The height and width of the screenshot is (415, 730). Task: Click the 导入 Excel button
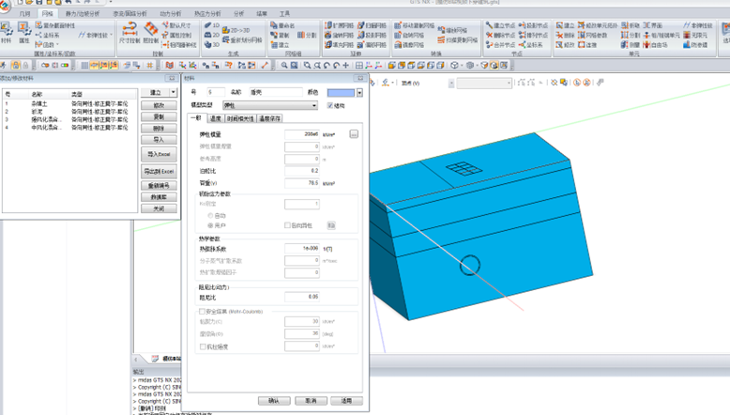pyautogui.click(x=159, y=154)
